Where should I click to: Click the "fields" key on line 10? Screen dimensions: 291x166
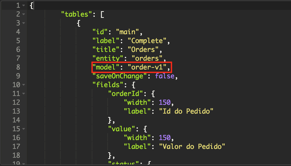(x=108, y=85)
